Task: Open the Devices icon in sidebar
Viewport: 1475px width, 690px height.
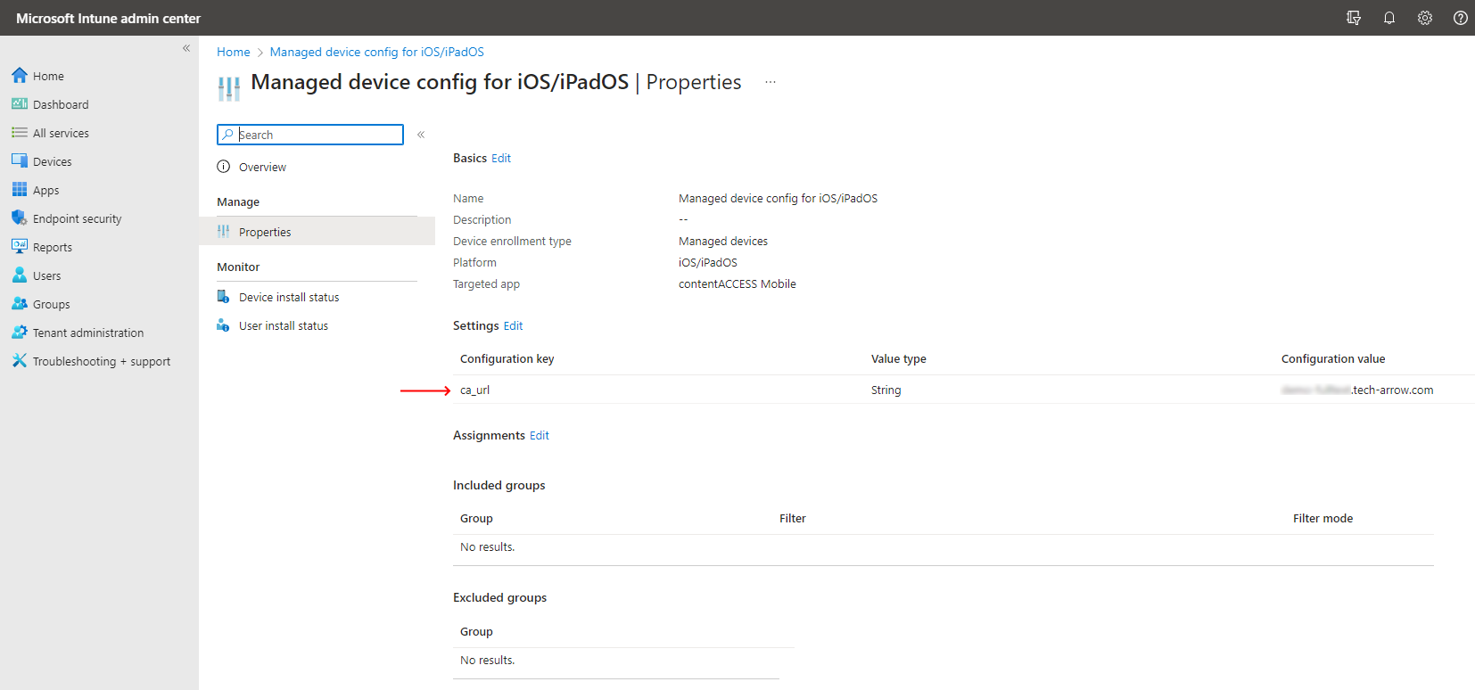Action: 20,161
